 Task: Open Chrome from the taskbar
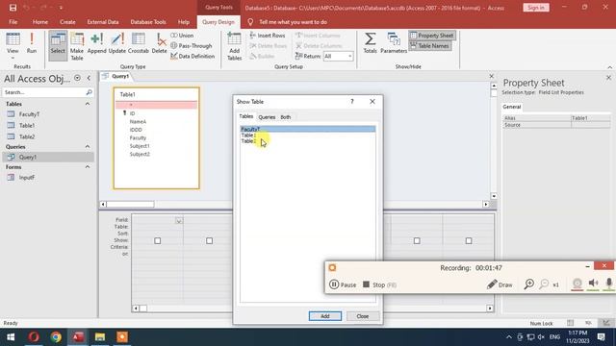pos(56,337)
